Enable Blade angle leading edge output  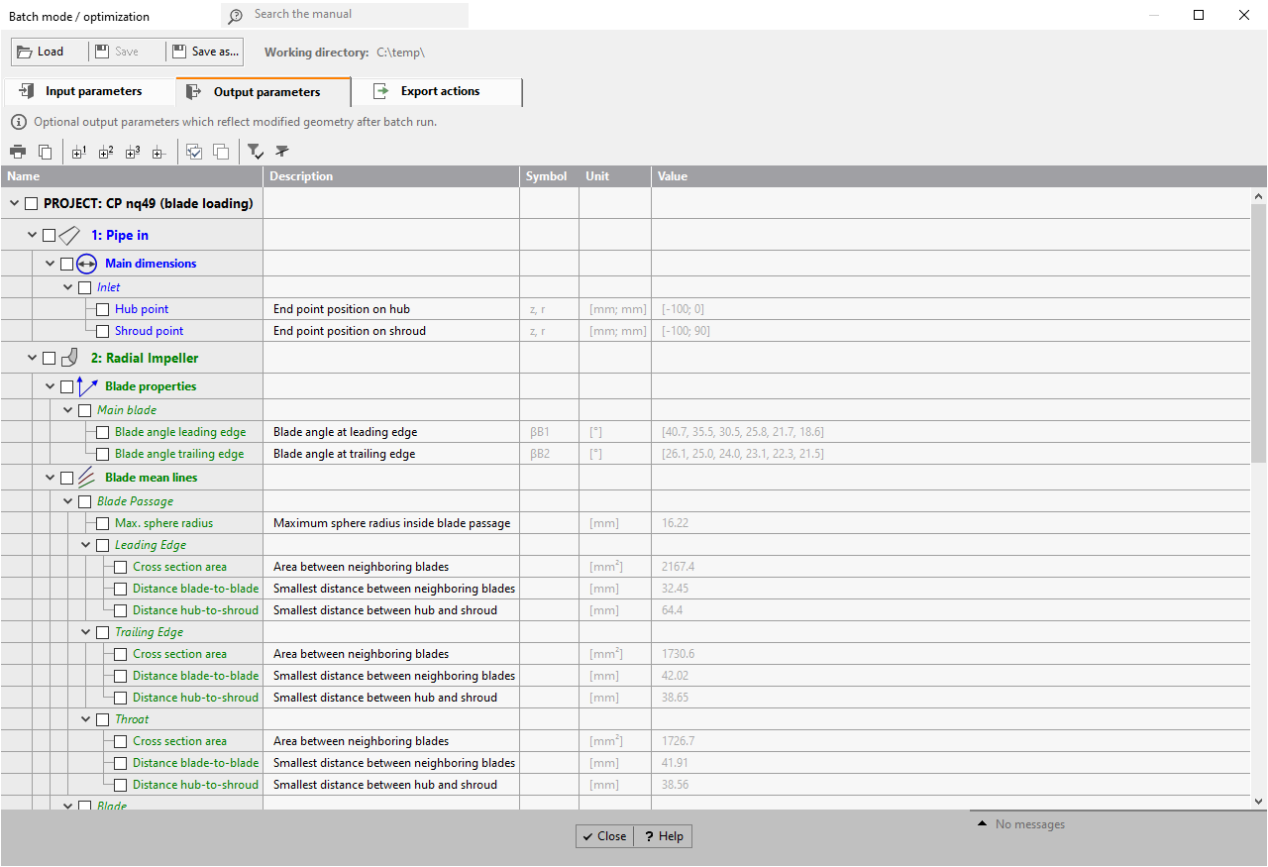click(x=103, y=432)
